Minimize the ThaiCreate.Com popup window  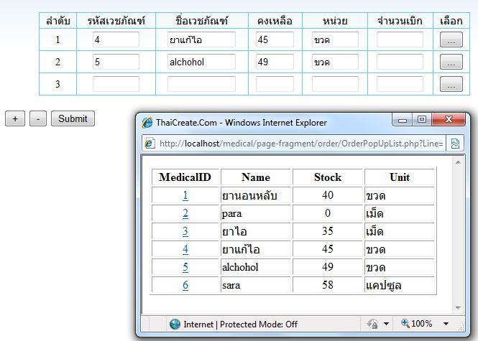click(x=403, y=120)
